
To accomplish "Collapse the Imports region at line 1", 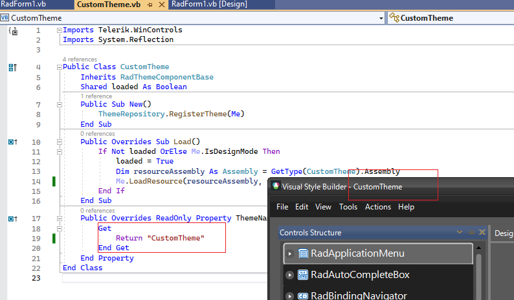I will point(60,30).
